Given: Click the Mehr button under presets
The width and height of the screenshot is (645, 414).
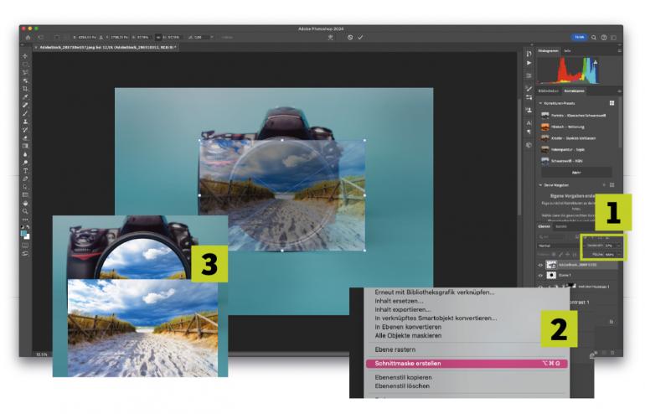Looking at the screenshot, I should click(578, 170).
